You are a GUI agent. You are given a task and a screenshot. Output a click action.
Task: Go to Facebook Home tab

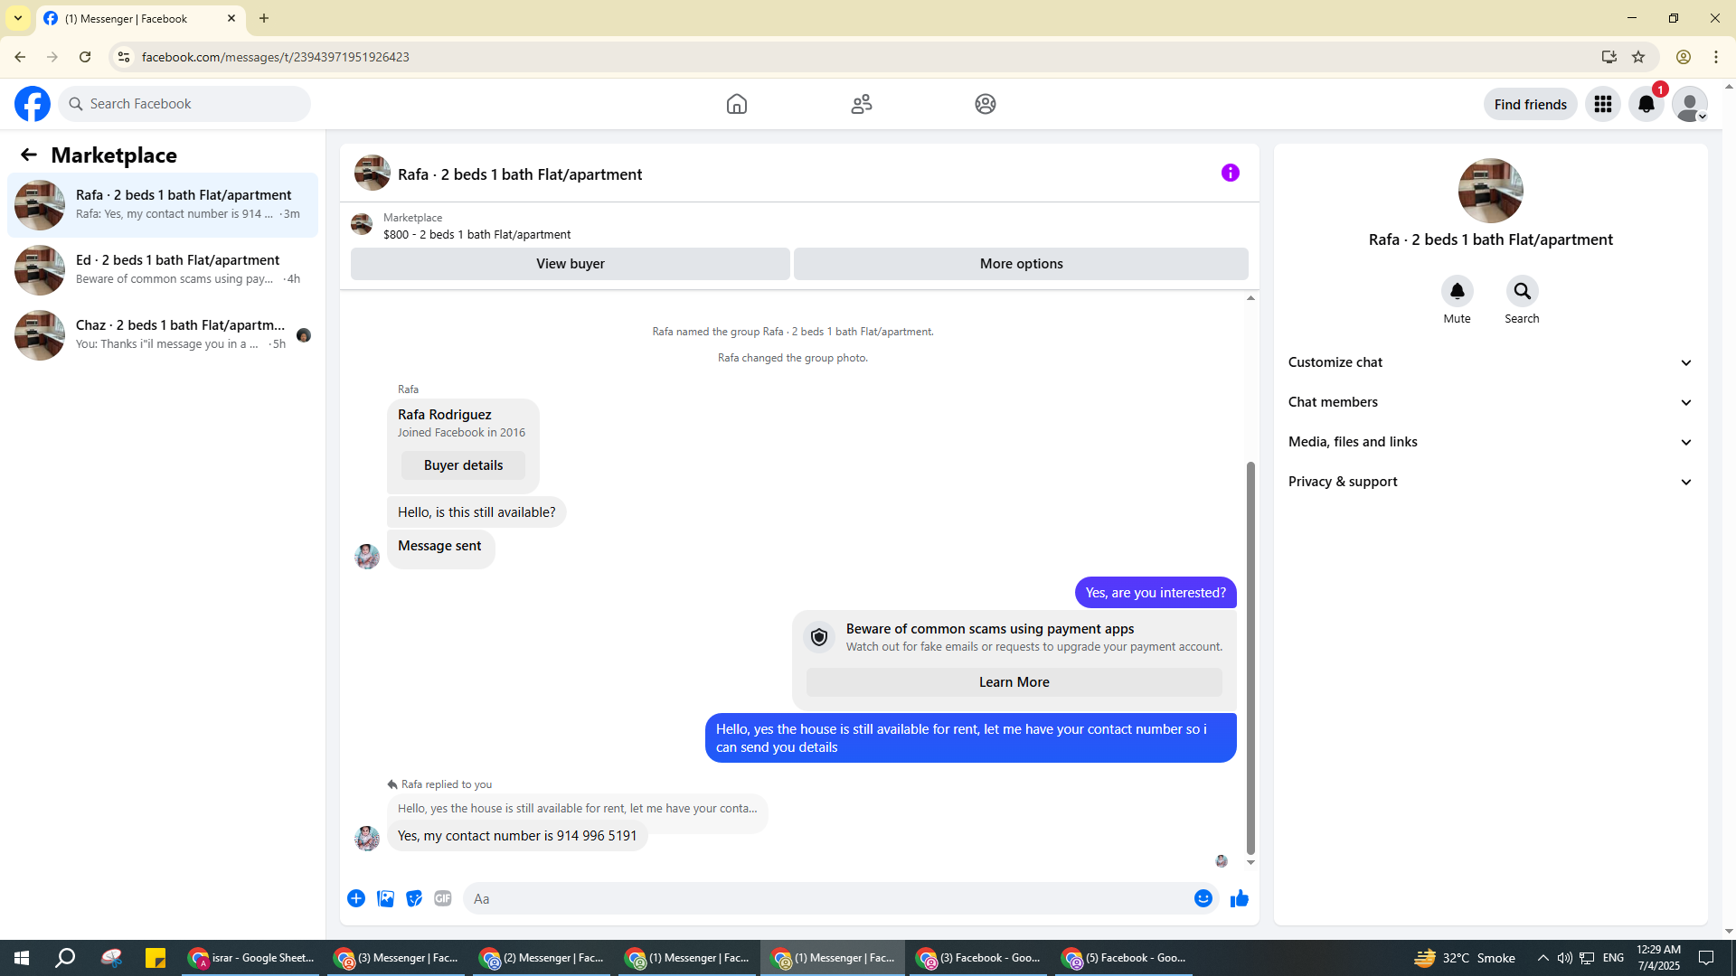pyautogui.click(x=736, y=104)
